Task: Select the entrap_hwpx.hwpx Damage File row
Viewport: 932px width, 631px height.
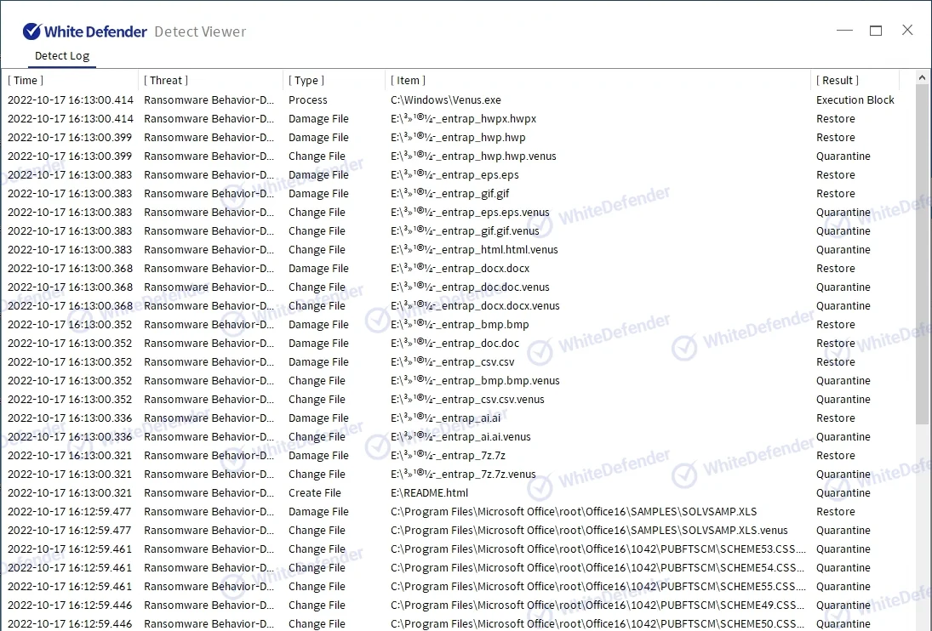Action: tap(463, 119)
